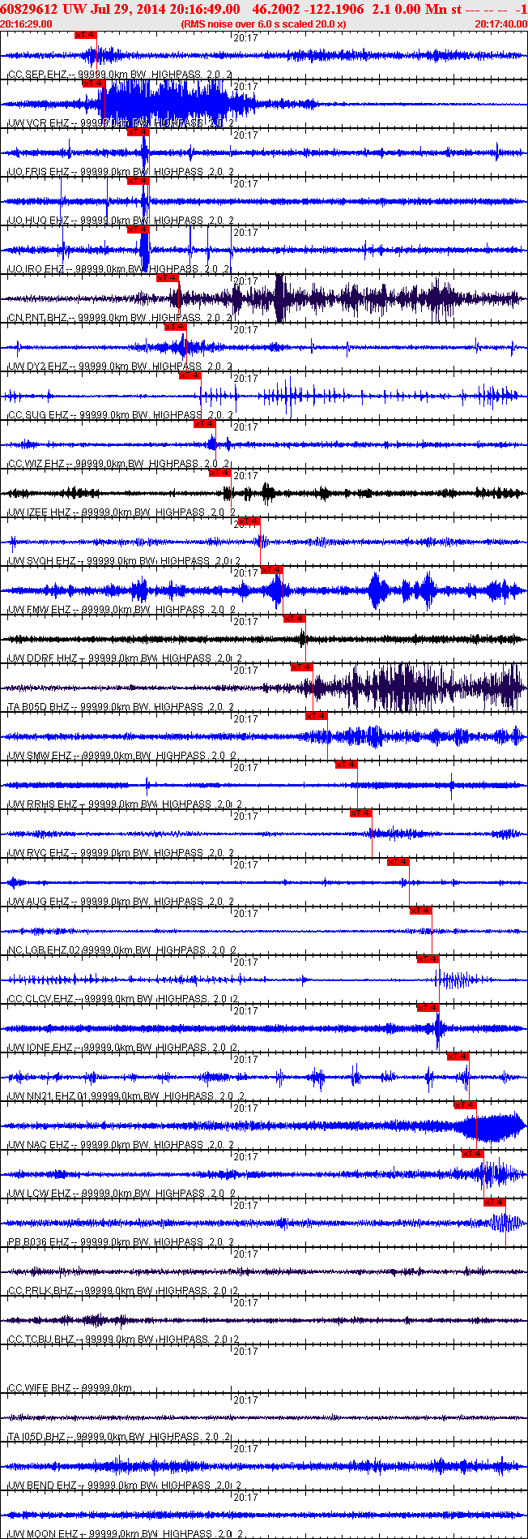
Task: Click the red pick marker on TA.B05D.BHZ trace
Action: 301,667
